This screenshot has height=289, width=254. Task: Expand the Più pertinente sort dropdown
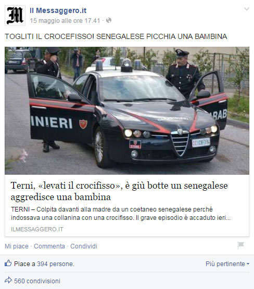click(227, 264)
